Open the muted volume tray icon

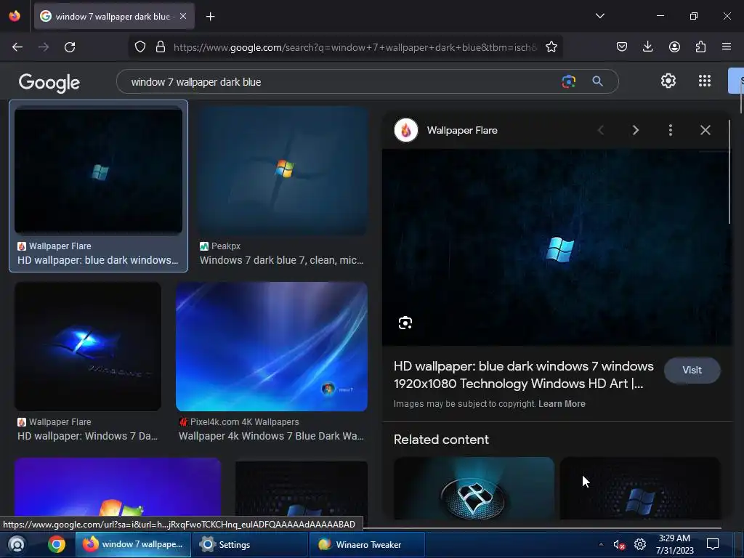(x=619, y=545)
